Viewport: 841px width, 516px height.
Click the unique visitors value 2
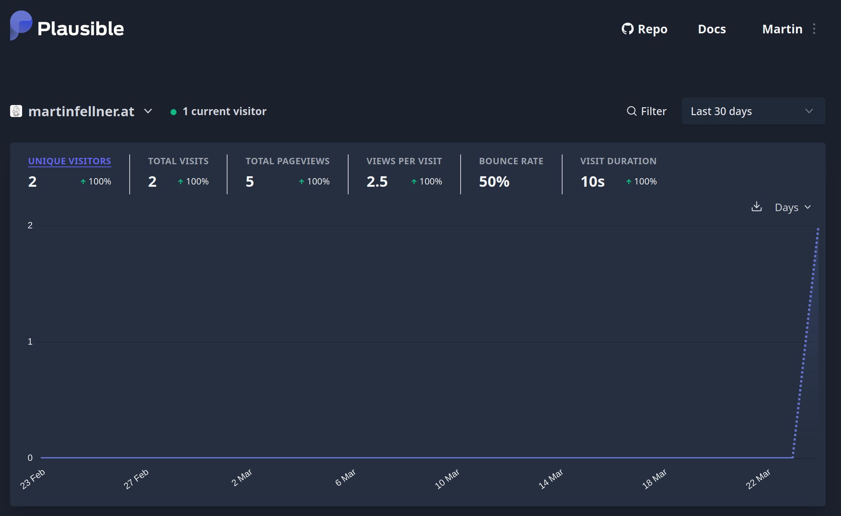[x=33, y=181]
